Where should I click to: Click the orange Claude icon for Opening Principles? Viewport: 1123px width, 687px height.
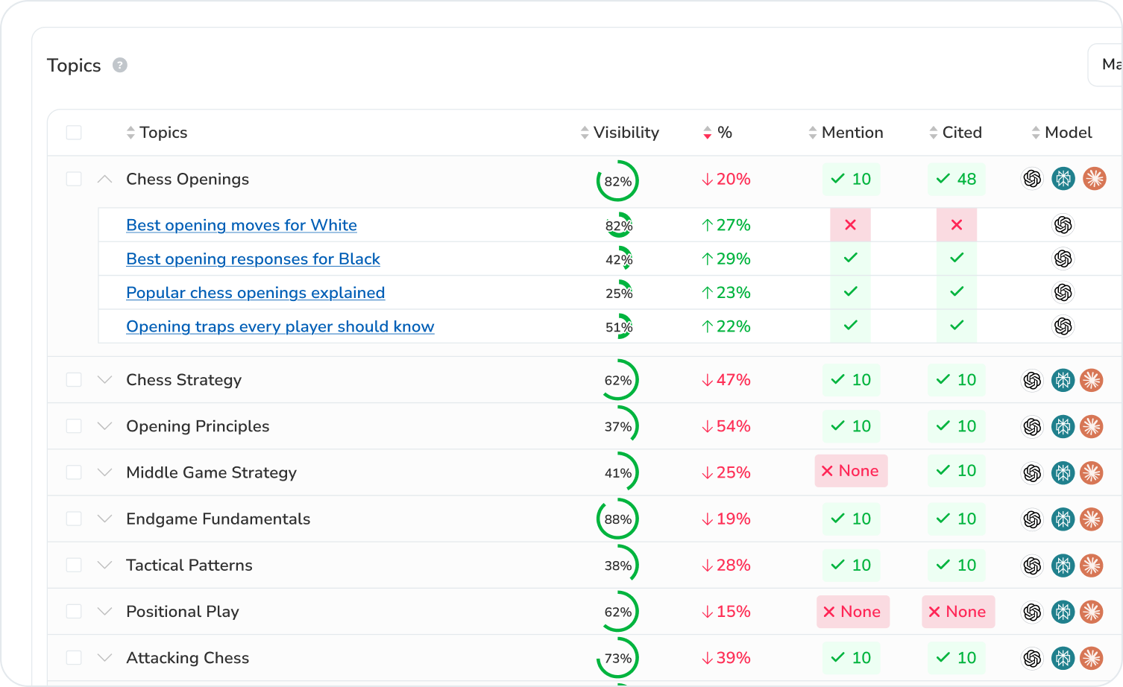(x=1092, y=426)
